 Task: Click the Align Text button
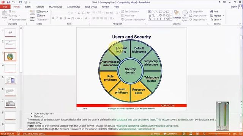[128, 15]
